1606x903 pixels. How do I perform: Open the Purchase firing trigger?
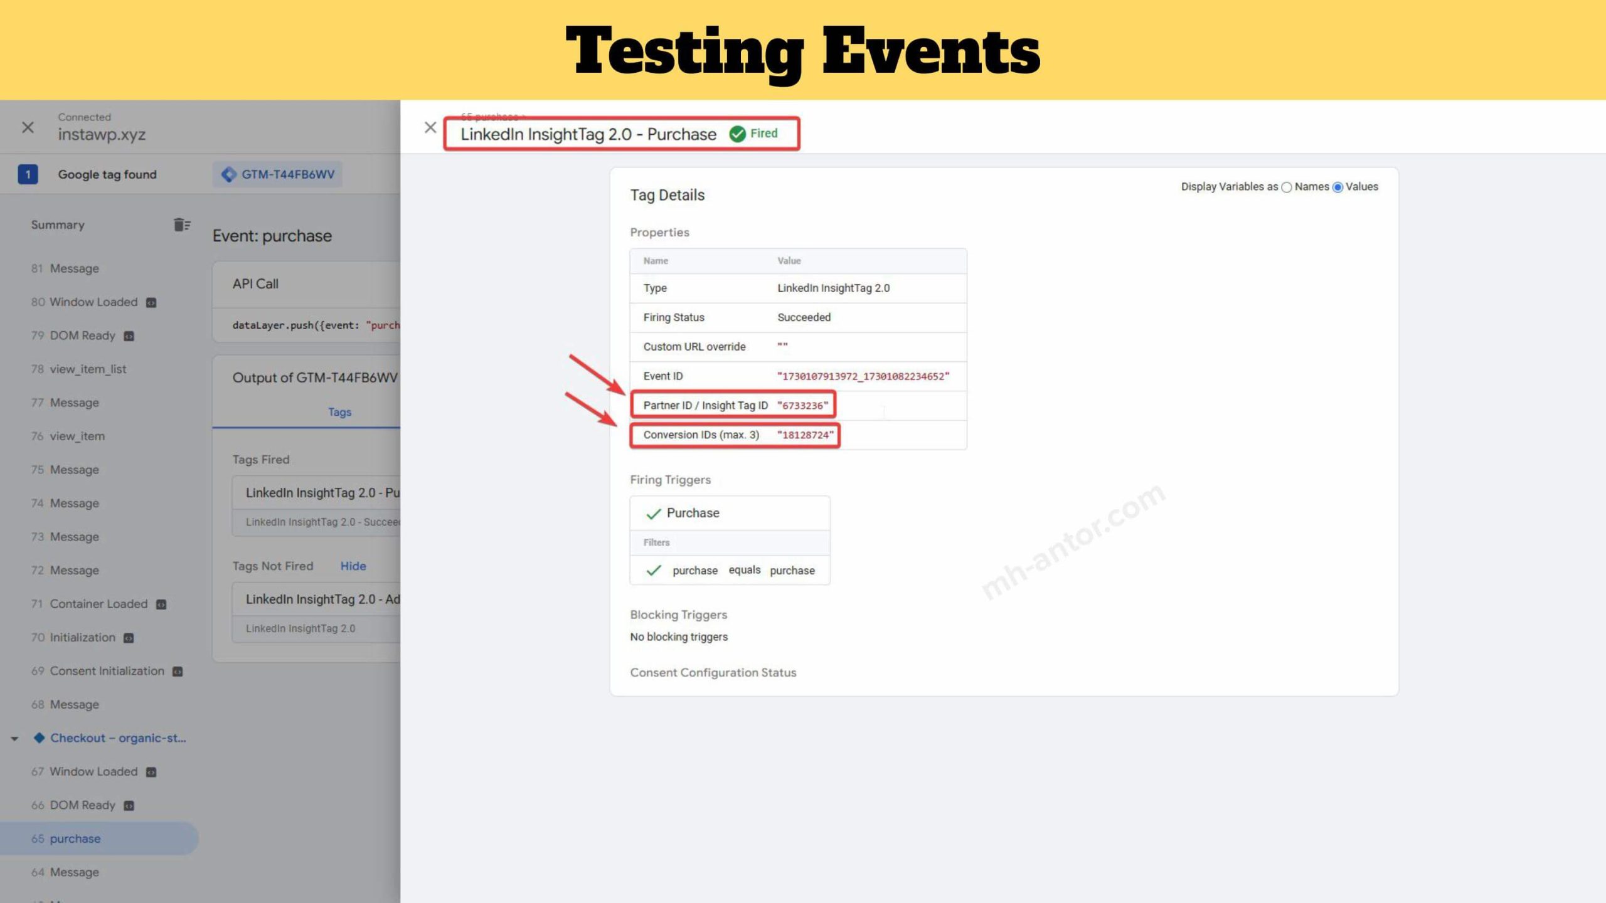click(x=730, y=513)
